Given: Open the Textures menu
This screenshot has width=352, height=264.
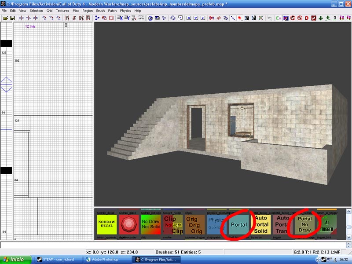Looking at the screenshot, I should coord(62,11).
